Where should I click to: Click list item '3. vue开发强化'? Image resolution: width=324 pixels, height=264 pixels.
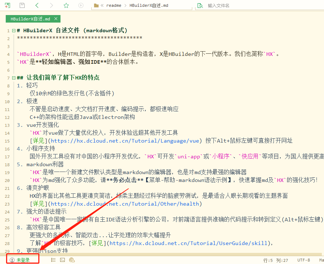[38, 125]
